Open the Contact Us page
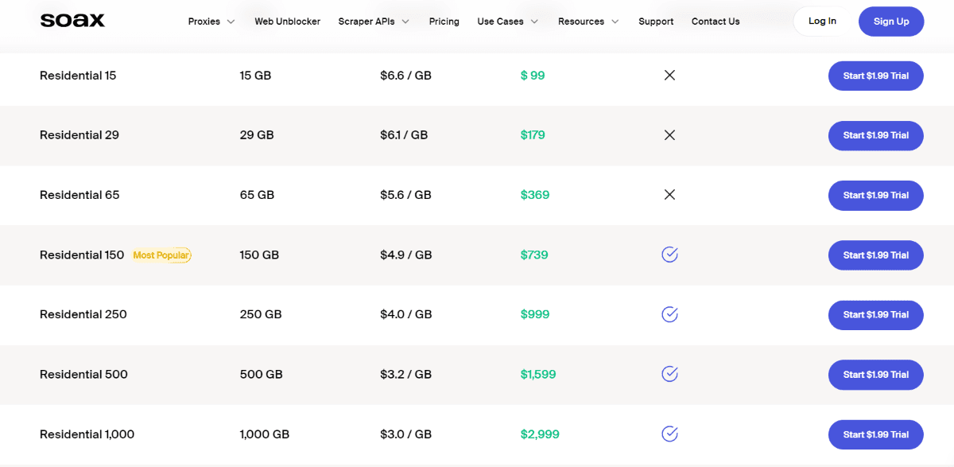 point(715,21)
